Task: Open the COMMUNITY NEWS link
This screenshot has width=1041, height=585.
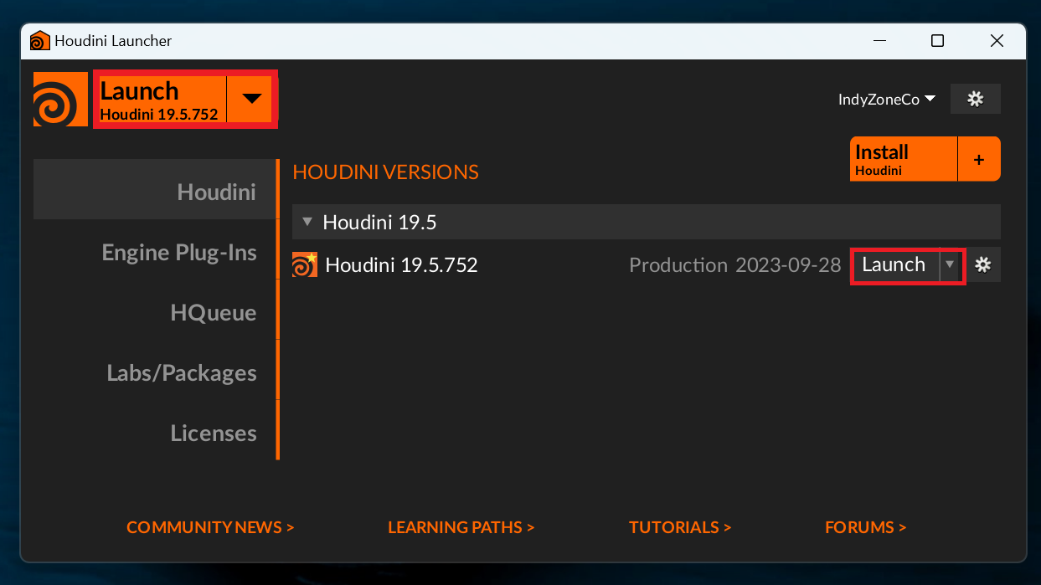Action: [210, 527]
